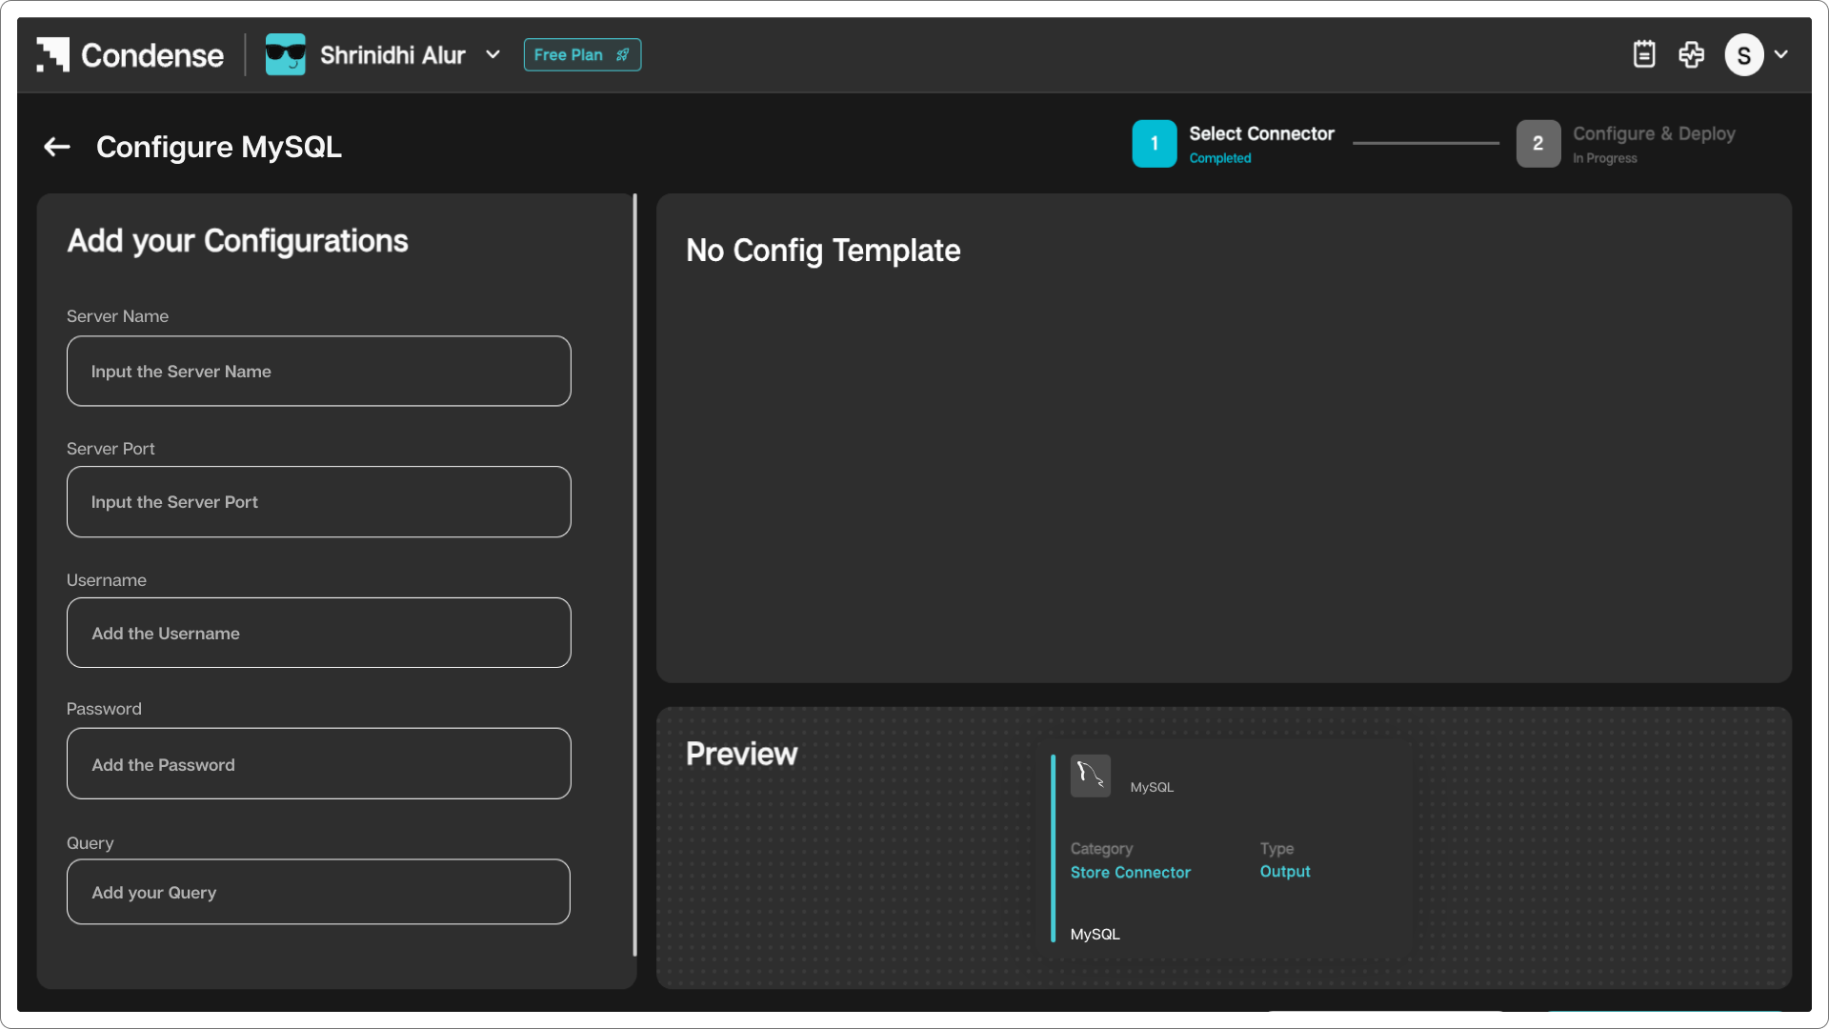Viewport: 1829px width, 1029px height.
Task: Open the Free Plan upgrade badge
Action: [x=582, y=54]
